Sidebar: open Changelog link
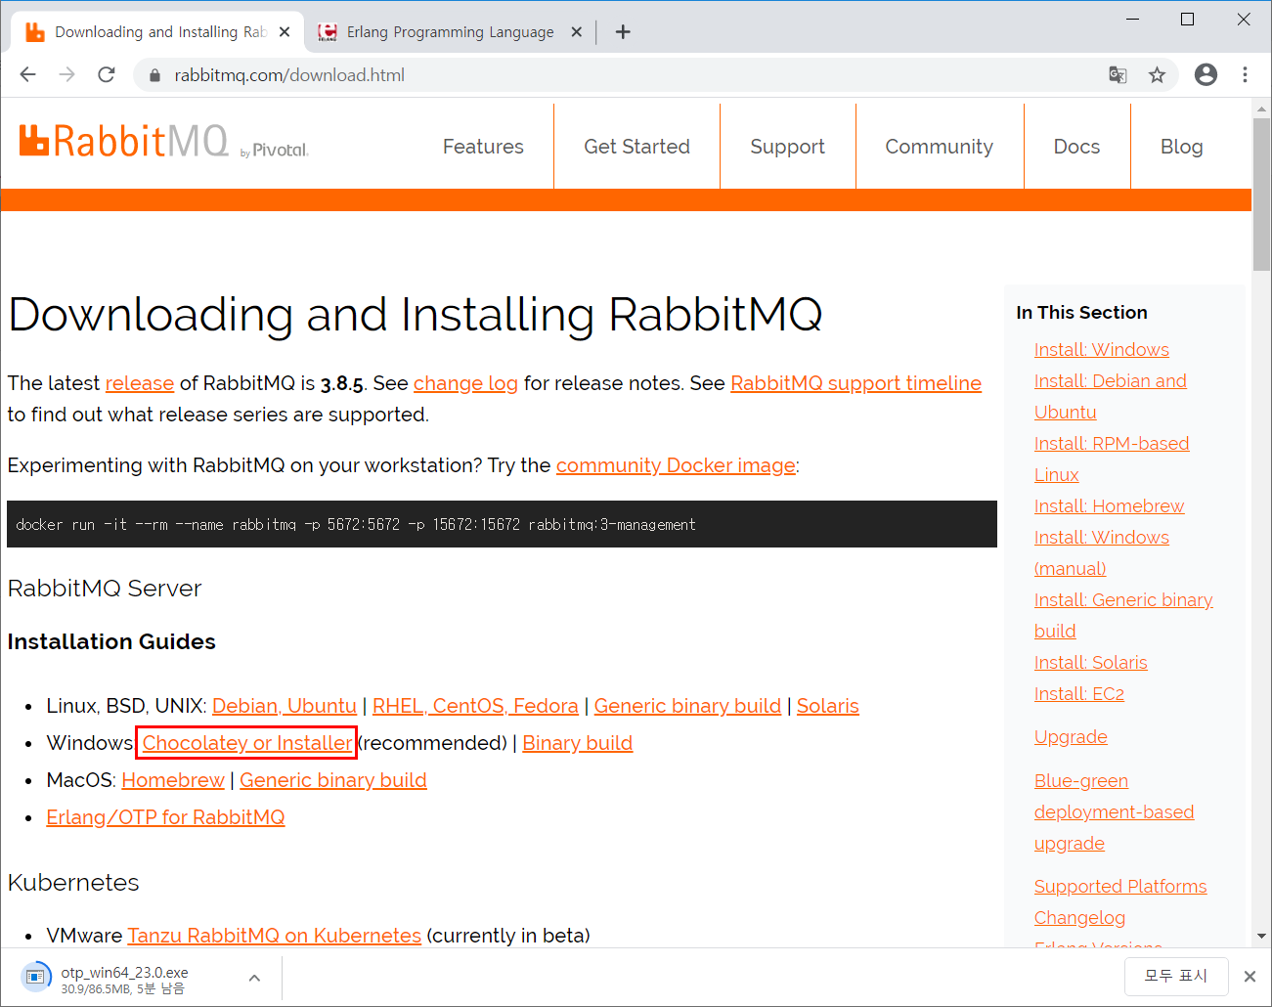Screen dimensions: 1272x1007 tap(1079, 918)
